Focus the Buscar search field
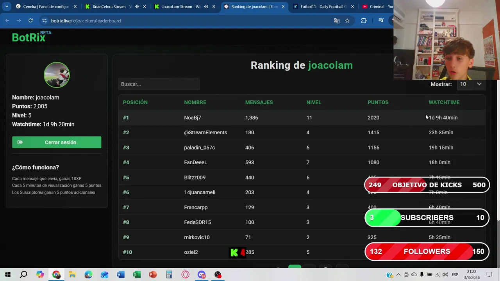 pos(159,84)
